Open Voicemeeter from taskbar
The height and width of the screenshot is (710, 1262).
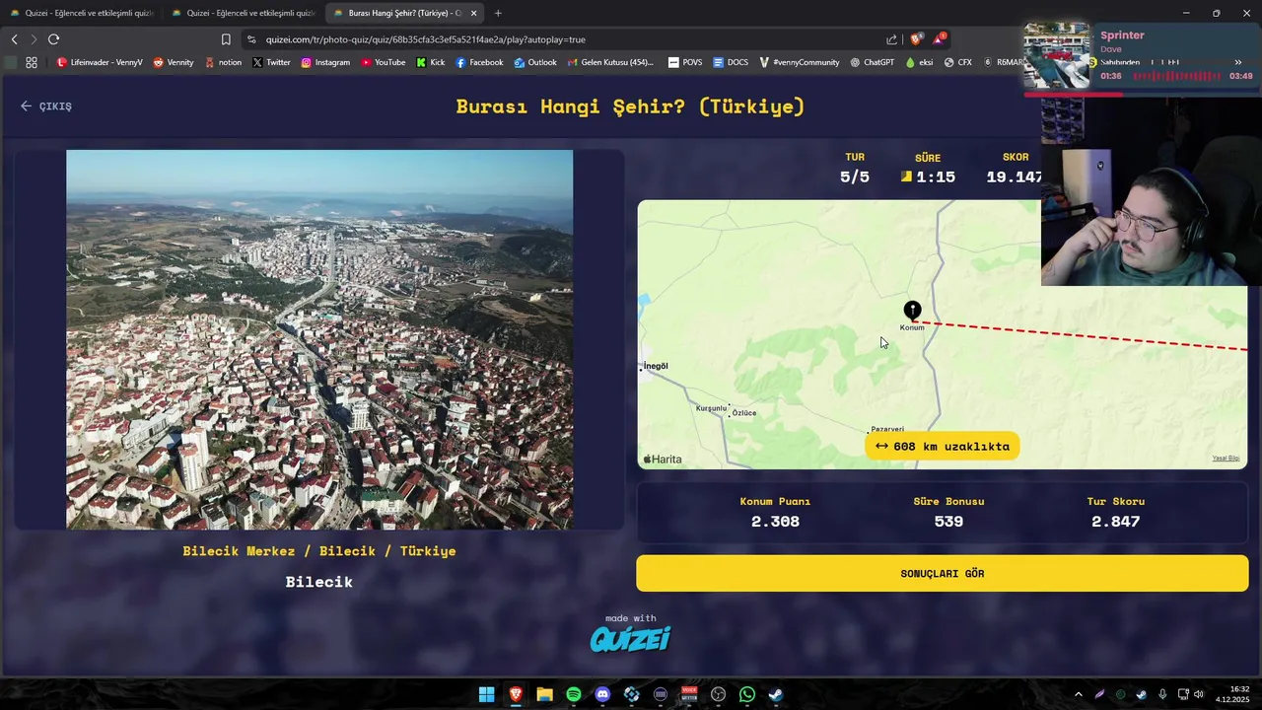coord(689,694)
